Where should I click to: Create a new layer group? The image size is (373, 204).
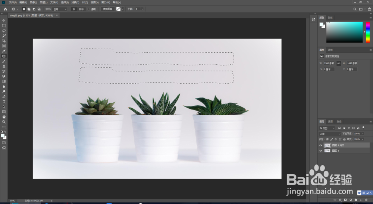(x=355, y=200)
